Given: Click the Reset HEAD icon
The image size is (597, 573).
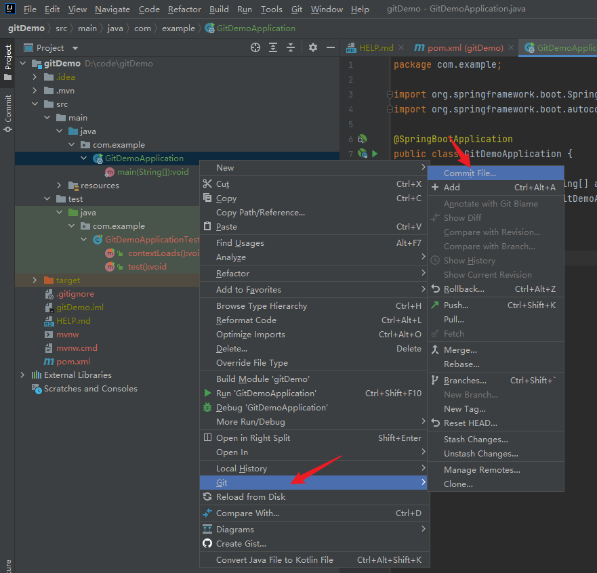Looking at the screenshot, I should [435, 423].
